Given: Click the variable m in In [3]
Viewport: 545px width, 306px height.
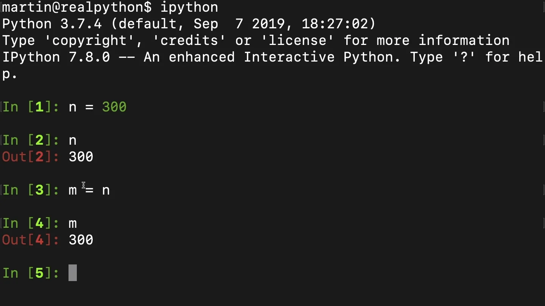Looking at the screenshot, I should point(73,190).
